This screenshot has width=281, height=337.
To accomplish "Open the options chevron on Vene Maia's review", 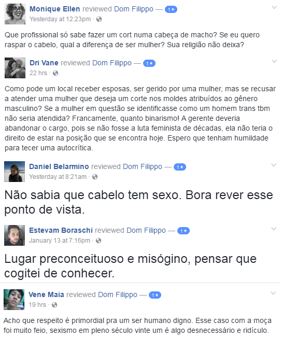I will tap(273, 293).
